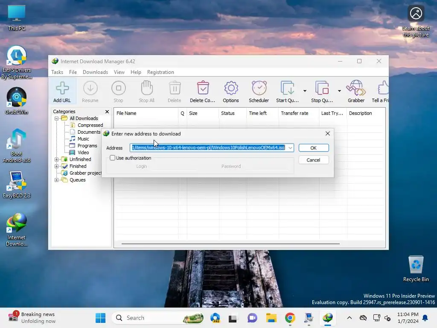The width and height of the screenshot is (437, 328).
Task: Click Cancel in address dialog
Action: click(314, 160)
